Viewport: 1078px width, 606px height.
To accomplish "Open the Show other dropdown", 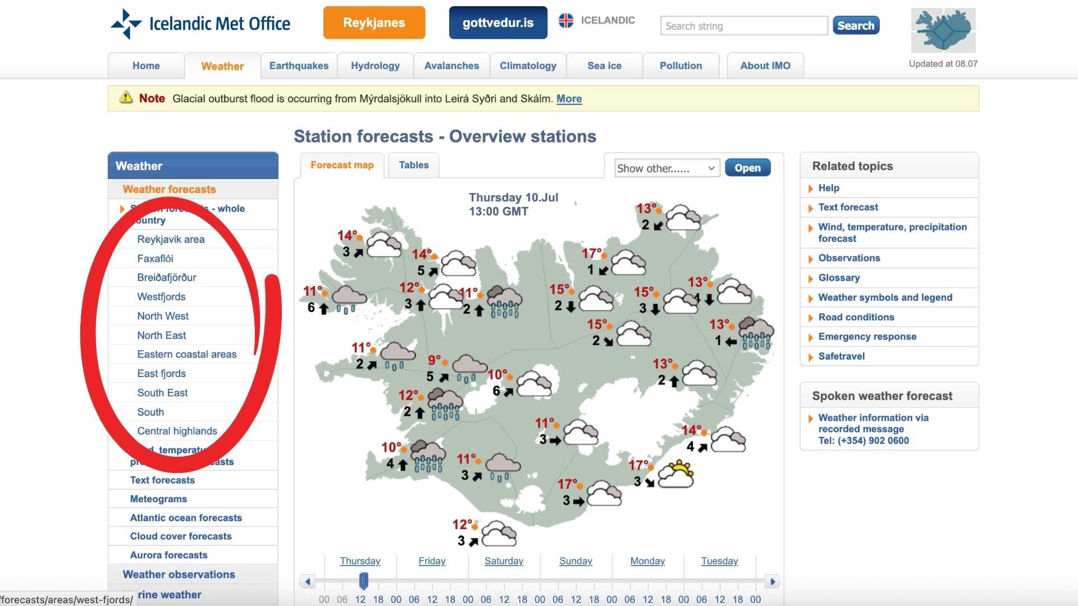I will pos(666,168).
